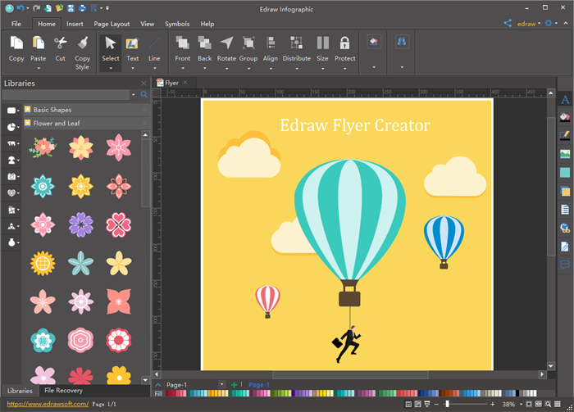Activate the Select pointer tool
Viewport: 574px width, 412px height.
(110, 43)
